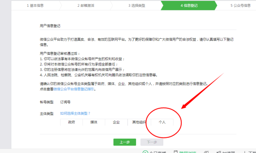
Task: Go to step 5 公众号信息
Action: (240, 6)
